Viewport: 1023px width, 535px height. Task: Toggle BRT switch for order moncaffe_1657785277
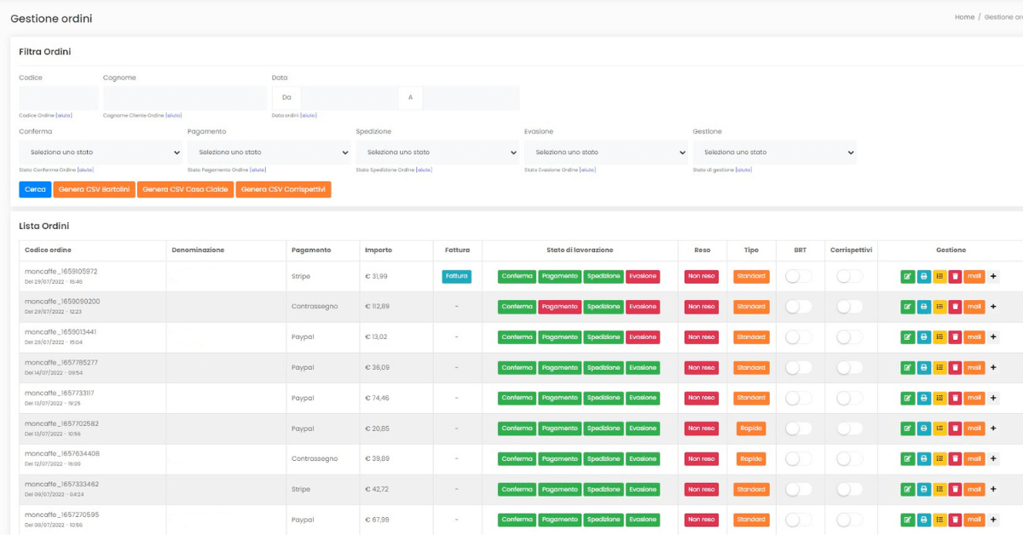[799, 368]
